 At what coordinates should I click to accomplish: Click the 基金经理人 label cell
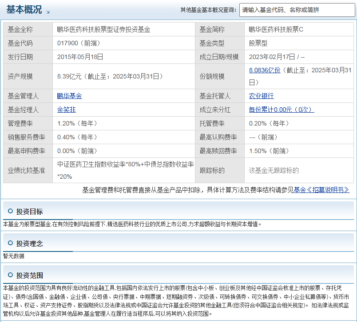(28, 110)
